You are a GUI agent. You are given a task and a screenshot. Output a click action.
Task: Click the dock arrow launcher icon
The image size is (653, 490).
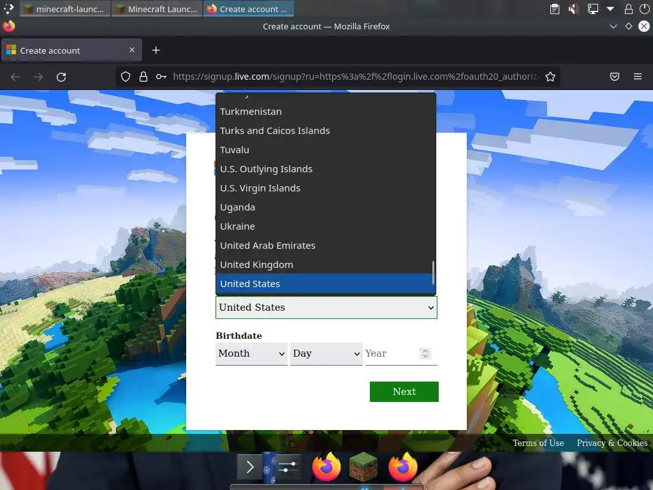pos(249,467)
